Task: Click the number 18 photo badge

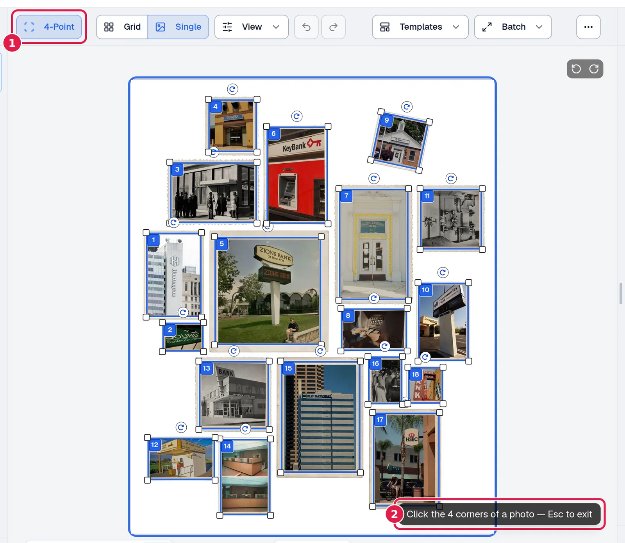Action: (x=415, y=375)
